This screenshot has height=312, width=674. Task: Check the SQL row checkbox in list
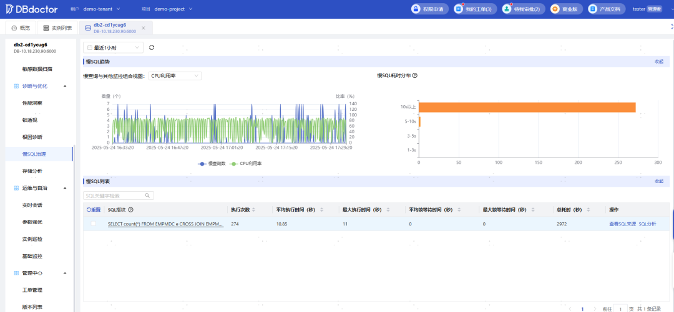click(x=94, y=224)
